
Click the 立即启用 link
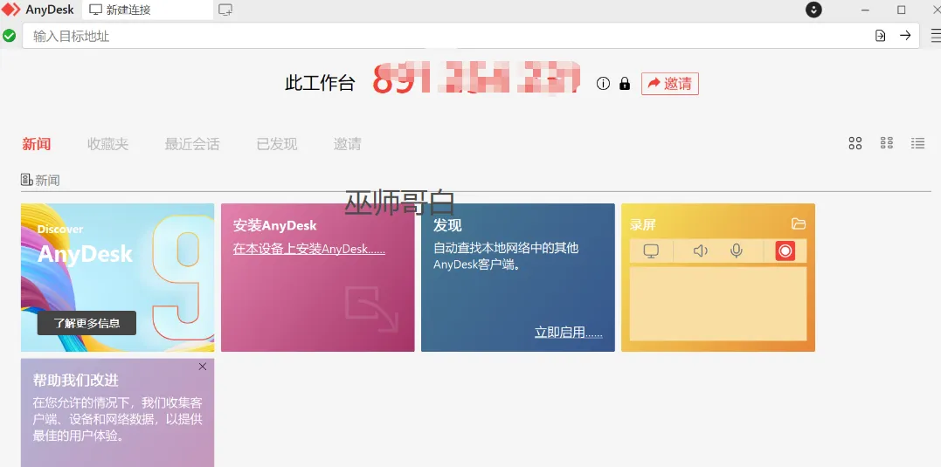568,332
